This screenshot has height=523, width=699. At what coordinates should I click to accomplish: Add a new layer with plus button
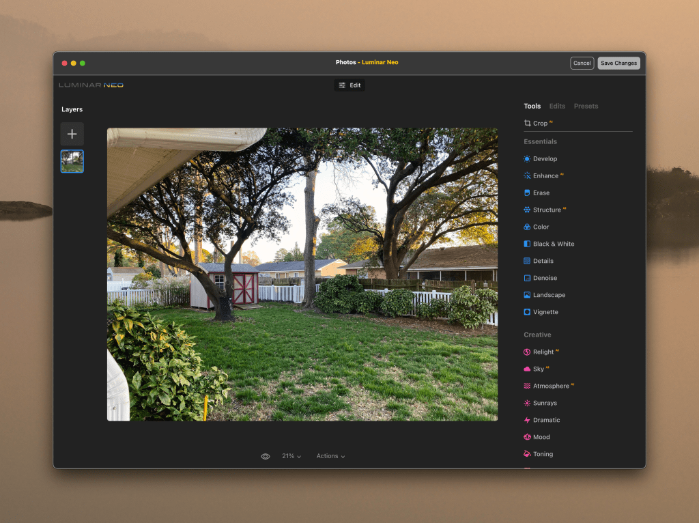point(72,135)
